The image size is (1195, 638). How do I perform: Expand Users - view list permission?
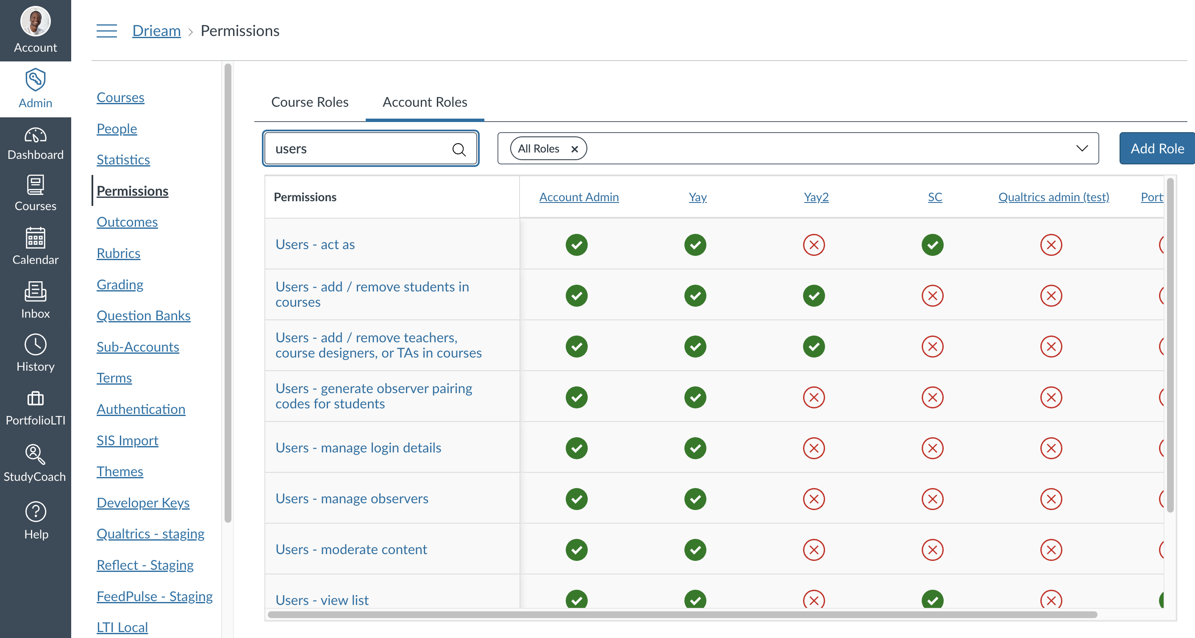click(322, 600)
